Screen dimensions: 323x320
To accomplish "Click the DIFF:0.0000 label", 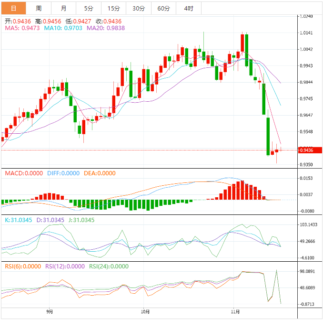I will pyautogui.click(x=63, y=173).
